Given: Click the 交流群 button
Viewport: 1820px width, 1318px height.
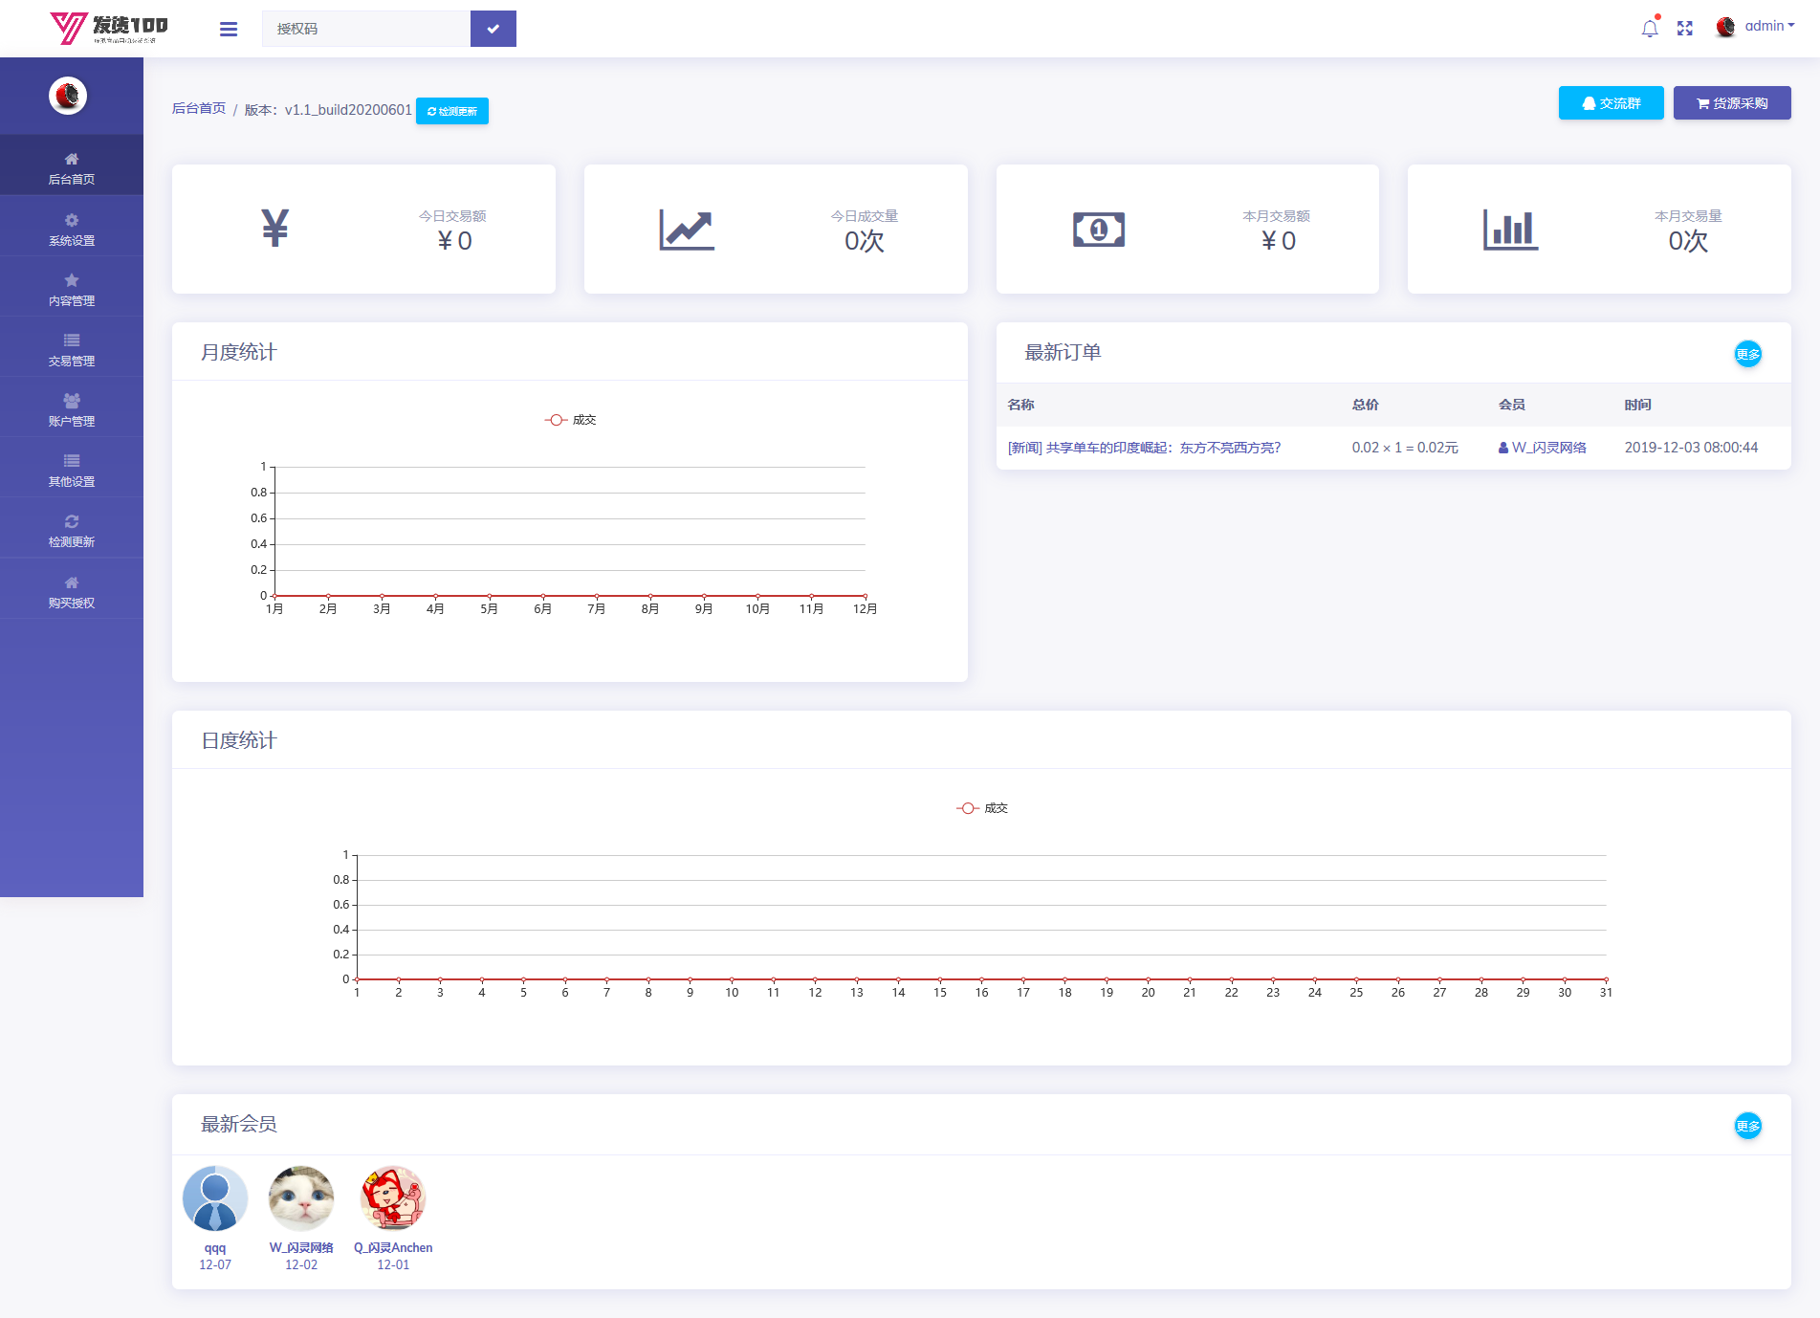Looking at the screenshot, I should click(x=1612, y=103).
